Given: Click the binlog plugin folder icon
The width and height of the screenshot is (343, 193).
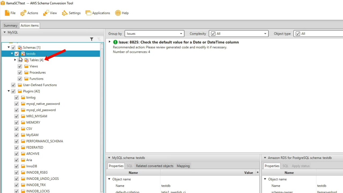Looking at the screenshot, I should pyautogui.click(x=23, y=98).
